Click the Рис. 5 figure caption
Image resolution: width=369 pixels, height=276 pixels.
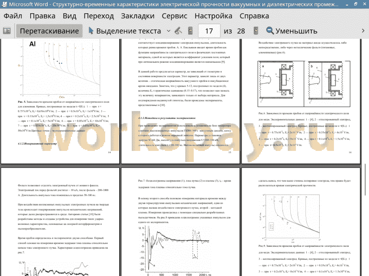pos(63,116)
